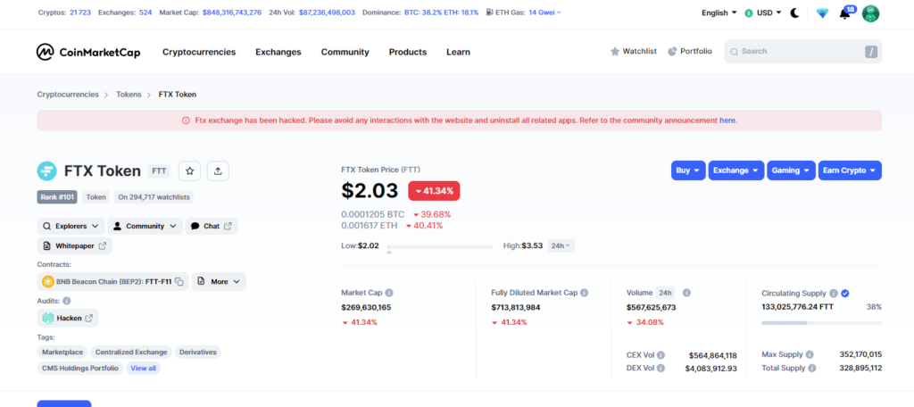
Task: Open the Exchanges menu
Action: click(x=278, y=52)
